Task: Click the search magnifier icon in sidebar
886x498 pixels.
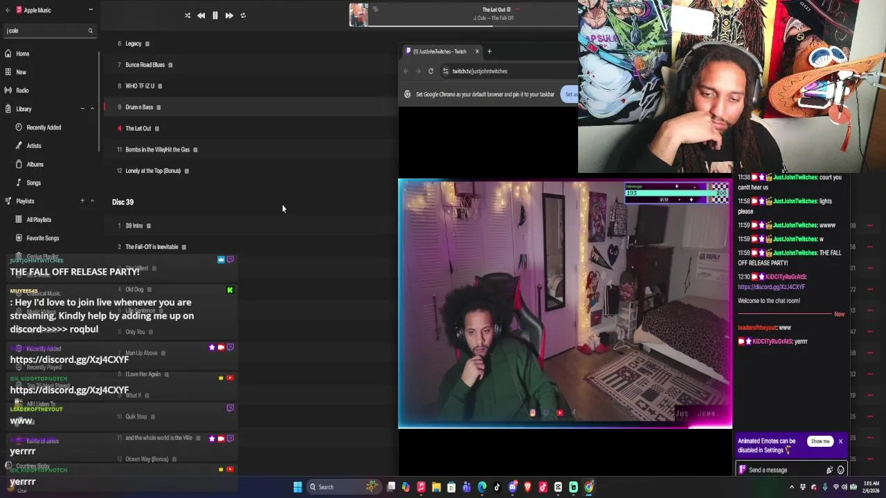Action: click(x=90, y=30)
